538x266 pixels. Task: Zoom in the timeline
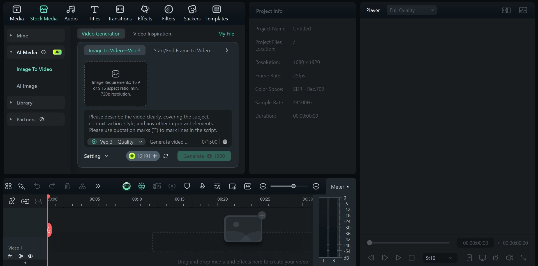(316, 186)
